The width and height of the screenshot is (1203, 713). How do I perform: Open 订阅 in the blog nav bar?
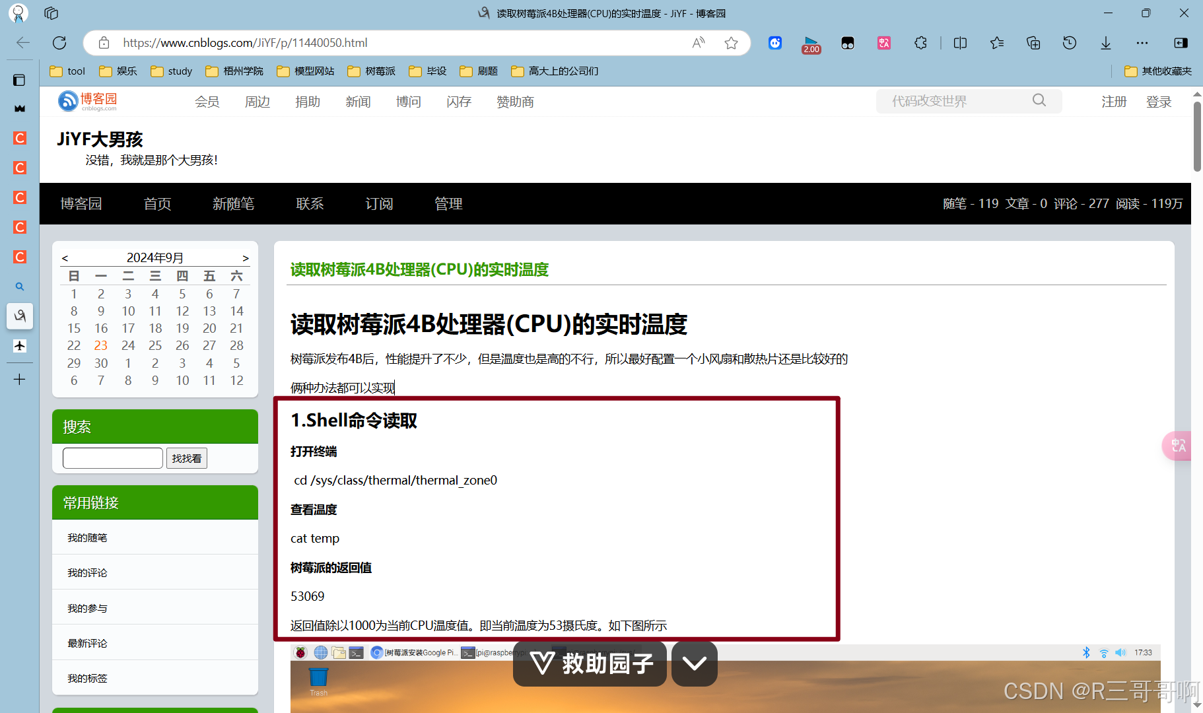tap(379, 204)
